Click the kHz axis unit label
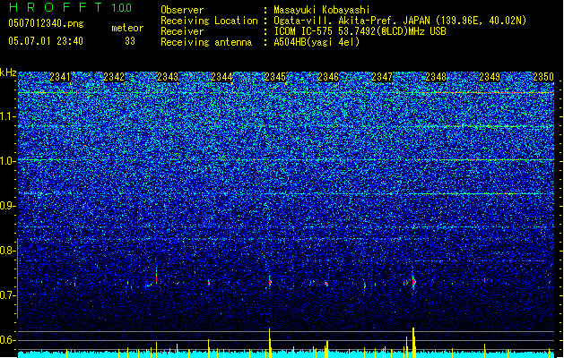 click(8, 72)
